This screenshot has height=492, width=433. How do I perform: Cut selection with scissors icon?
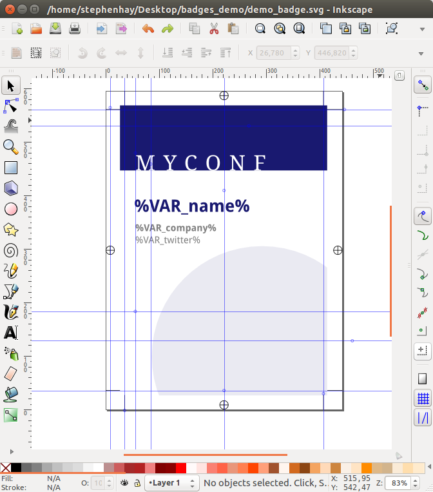[x=214, y=28]
